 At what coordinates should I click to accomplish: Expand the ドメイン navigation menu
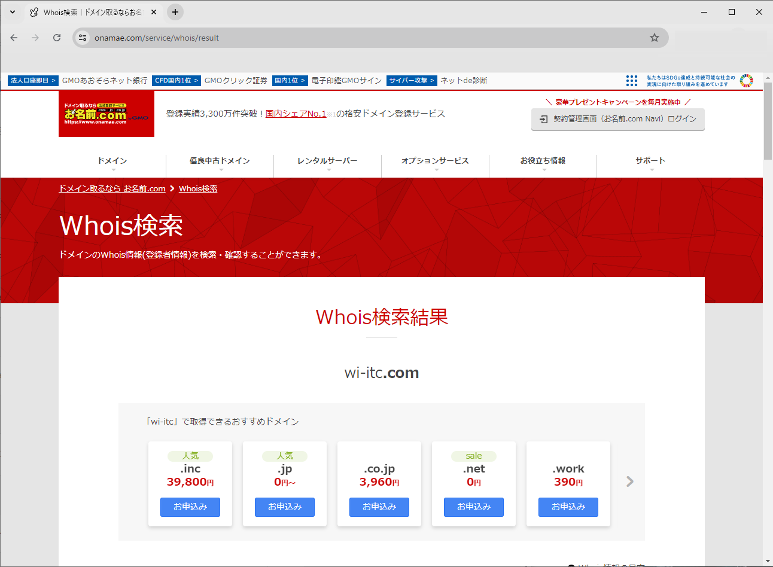coord(112,161)
